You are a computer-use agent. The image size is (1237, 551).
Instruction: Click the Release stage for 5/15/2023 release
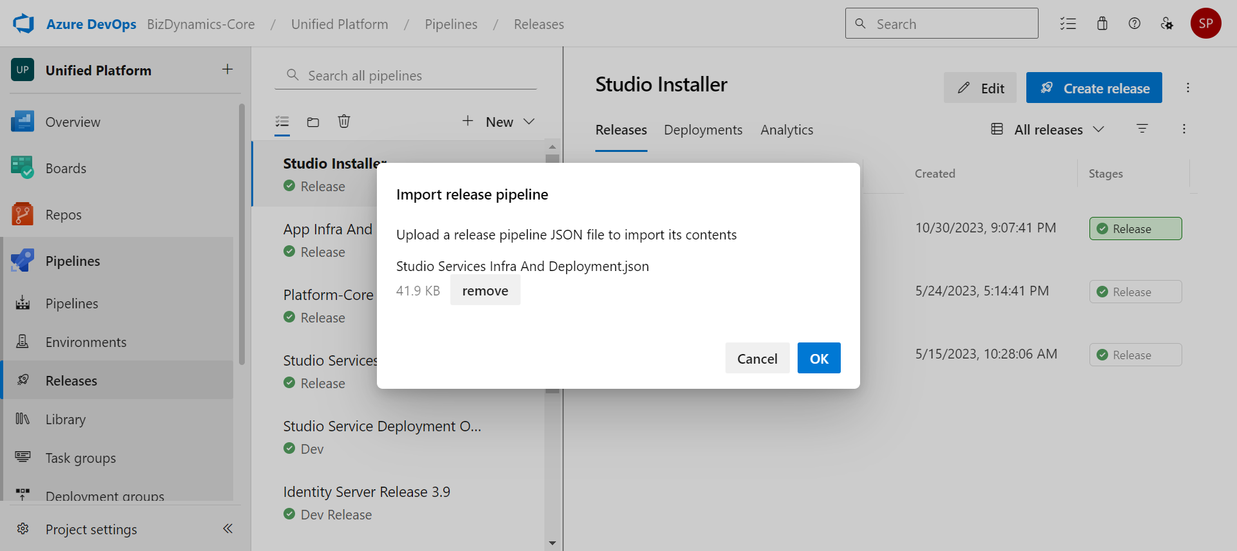(1135, 355)
